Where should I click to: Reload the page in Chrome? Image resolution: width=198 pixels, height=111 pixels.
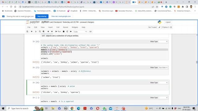click(x=11, y=7)
